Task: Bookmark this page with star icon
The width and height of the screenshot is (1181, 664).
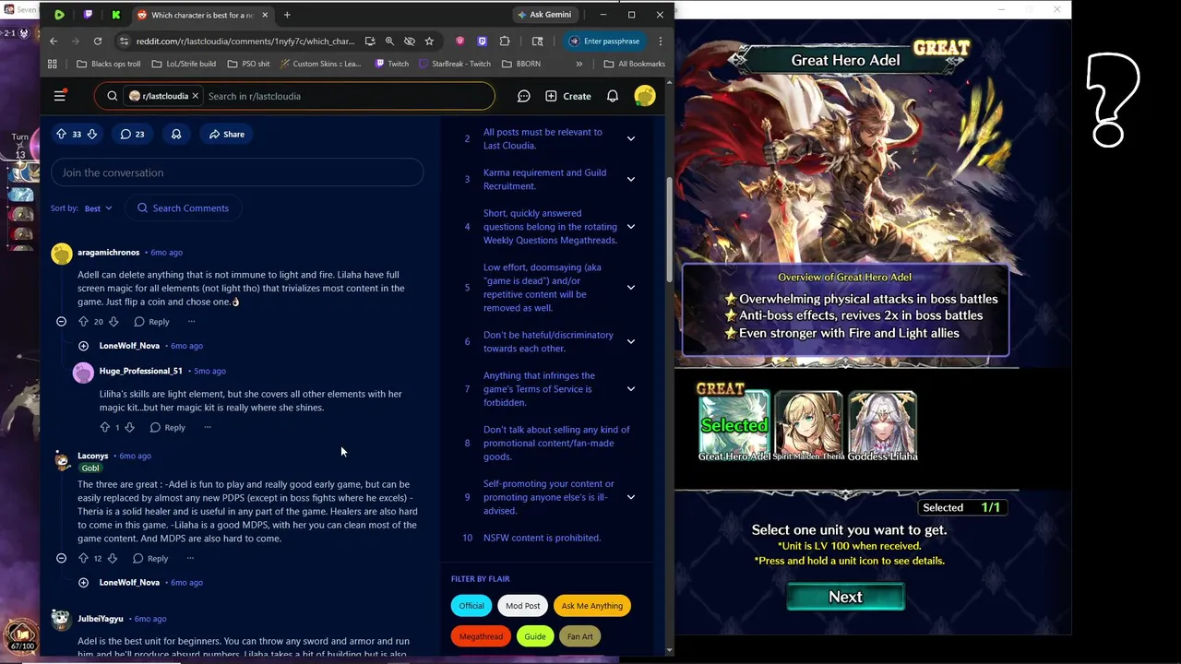Action: [429, 41]
